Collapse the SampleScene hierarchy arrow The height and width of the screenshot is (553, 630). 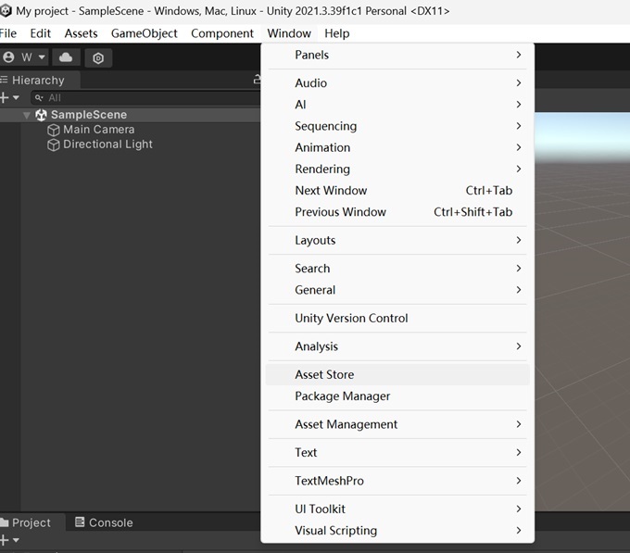click(27, 115)
